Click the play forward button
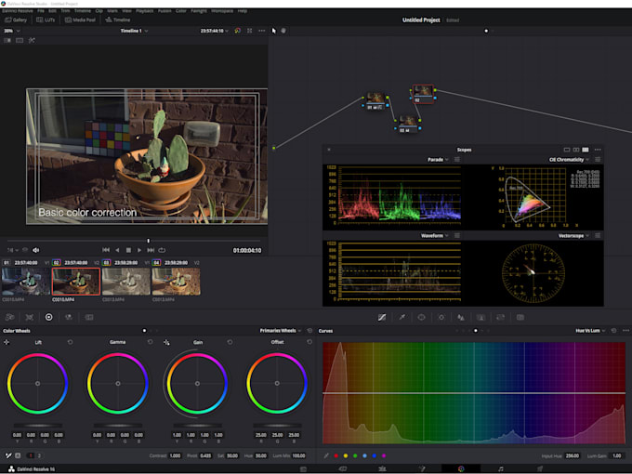This screenshot has width=632, height=474. coord(139,250)
